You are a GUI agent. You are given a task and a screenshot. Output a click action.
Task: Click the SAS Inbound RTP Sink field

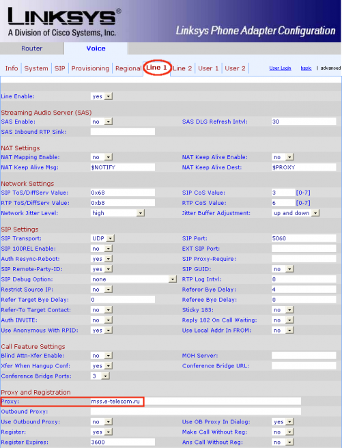click(x=123, y=132)
